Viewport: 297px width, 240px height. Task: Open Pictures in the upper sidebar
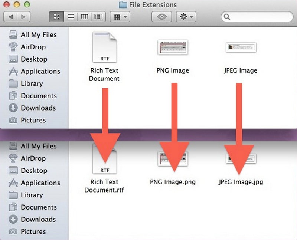pos(27,120)
